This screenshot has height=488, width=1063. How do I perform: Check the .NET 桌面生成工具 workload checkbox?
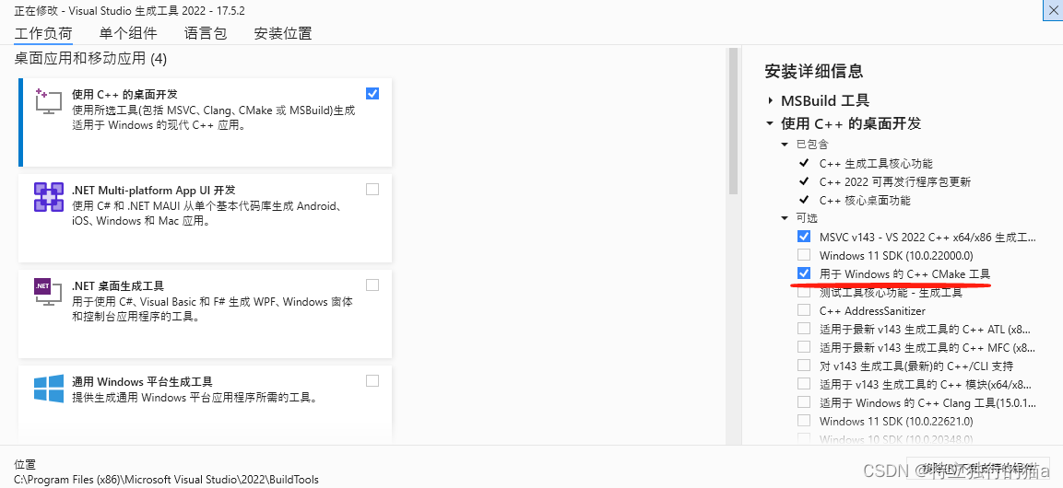372,285
